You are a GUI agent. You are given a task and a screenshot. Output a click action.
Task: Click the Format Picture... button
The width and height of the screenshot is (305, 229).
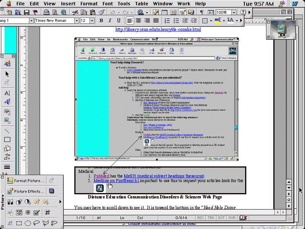pos(26,181)
